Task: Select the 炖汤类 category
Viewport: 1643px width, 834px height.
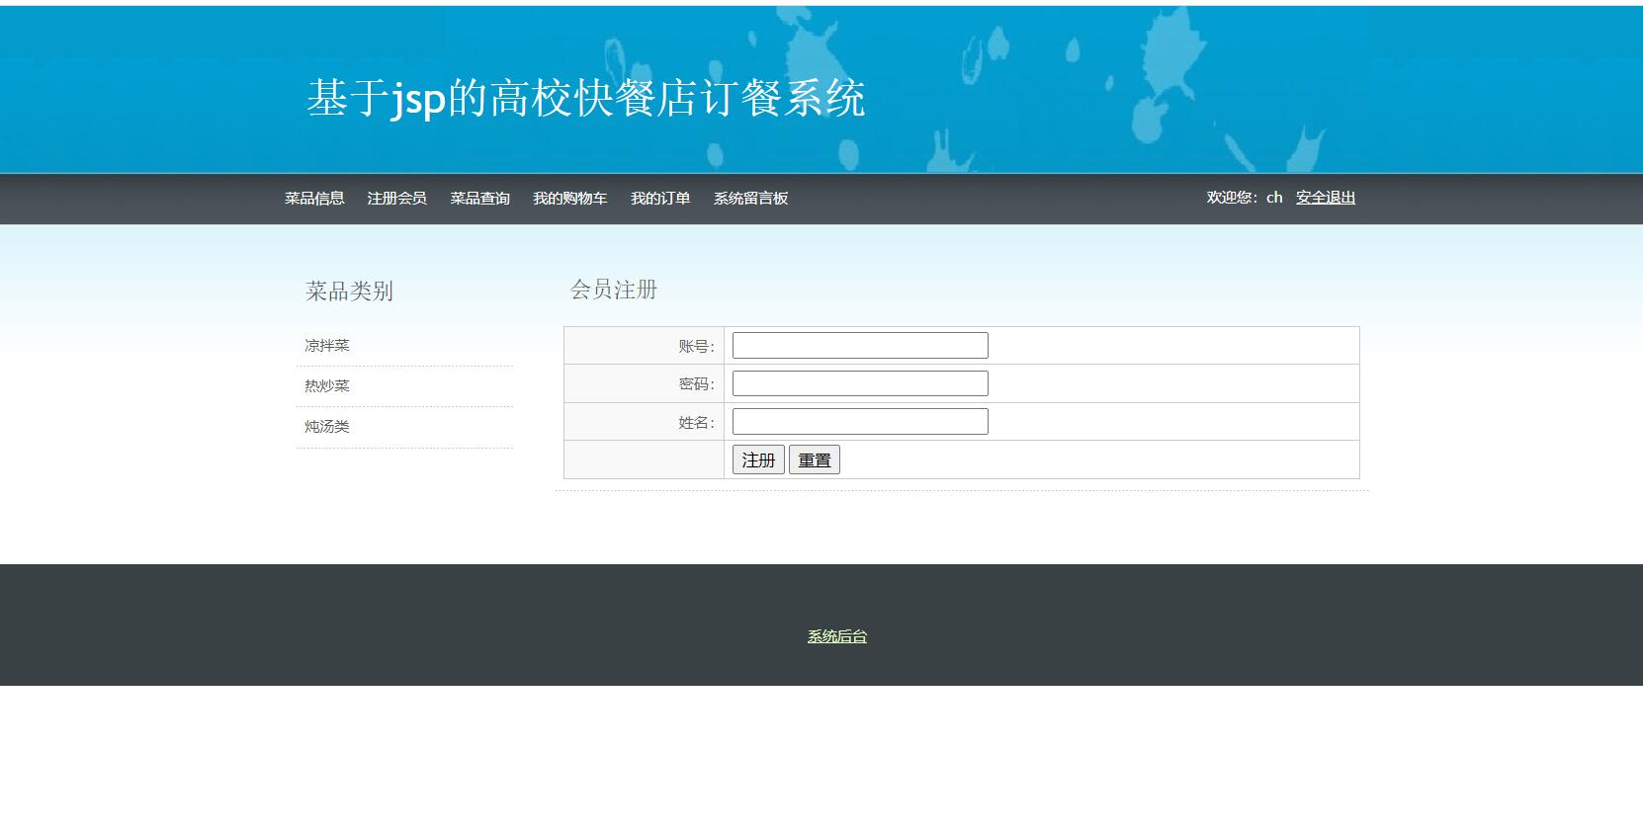Action: tap(327, 426)
